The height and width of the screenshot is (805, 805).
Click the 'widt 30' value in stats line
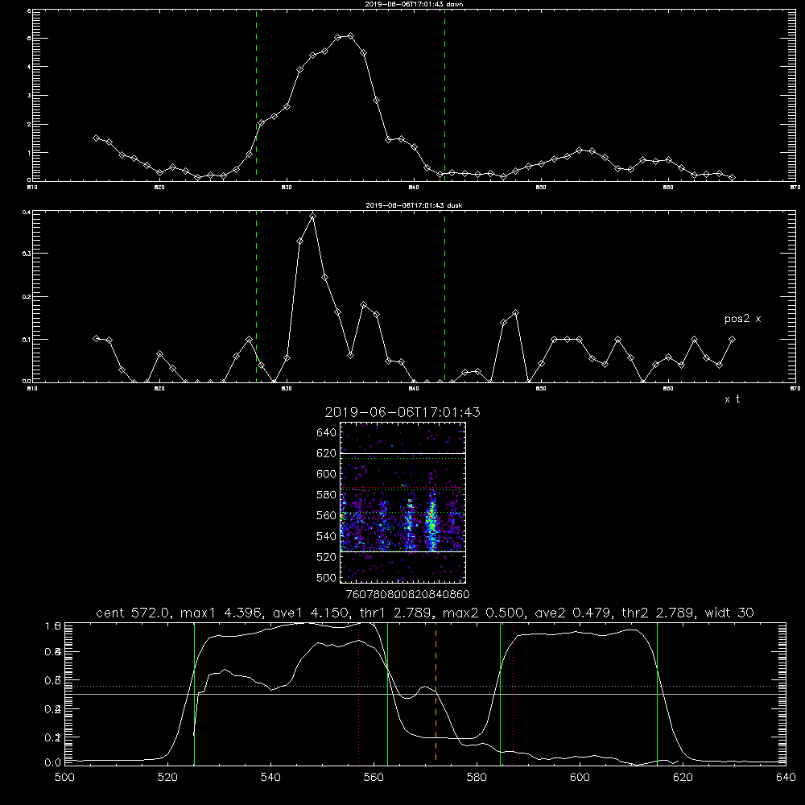tap(729, 613)
